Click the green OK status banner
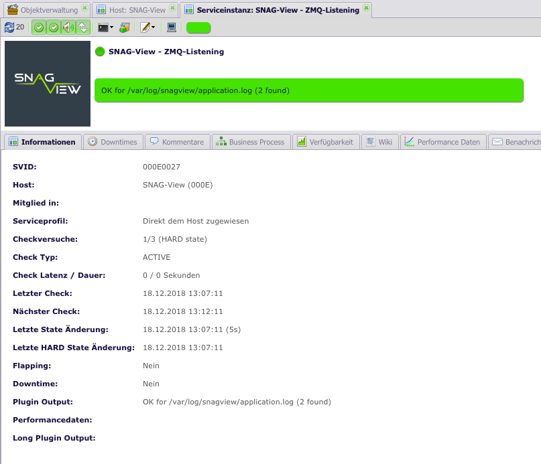541x464 pixels. pos(309,90)
